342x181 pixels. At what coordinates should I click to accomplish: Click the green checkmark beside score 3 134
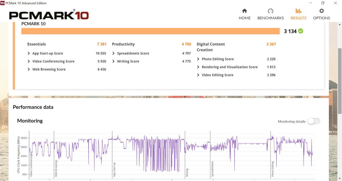pos(301,31)
